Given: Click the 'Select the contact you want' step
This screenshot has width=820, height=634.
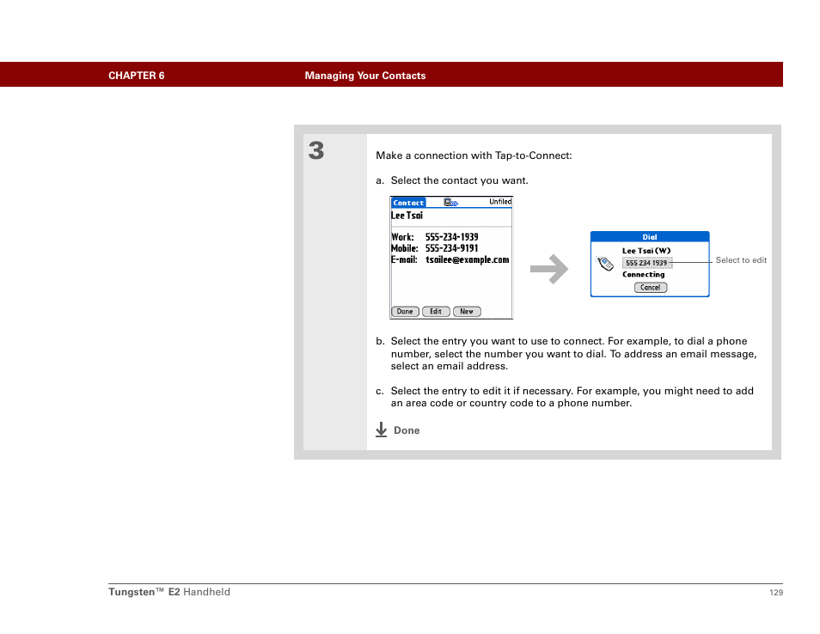Looking at the screenshot, I should (x=459, y=181).
